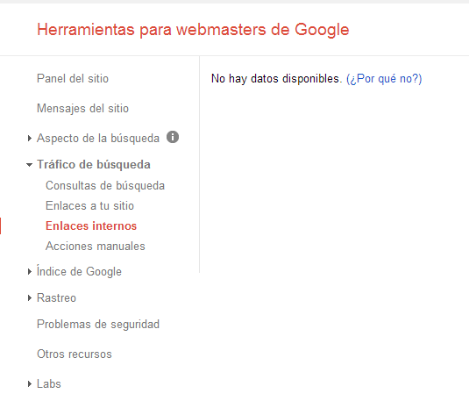The height and width of the screenshot is (408, 469).
Task: Click the Aspecto de la búsqueda label
Action: (x=98, y=139)
